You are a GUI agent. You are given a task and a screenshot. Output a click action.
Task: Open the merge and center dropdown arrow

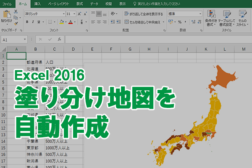[x=163, y=22]
